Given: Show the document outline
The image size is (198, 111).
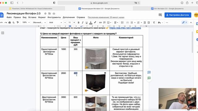Looking at the screenshot, I should click(x=3, y=33).
